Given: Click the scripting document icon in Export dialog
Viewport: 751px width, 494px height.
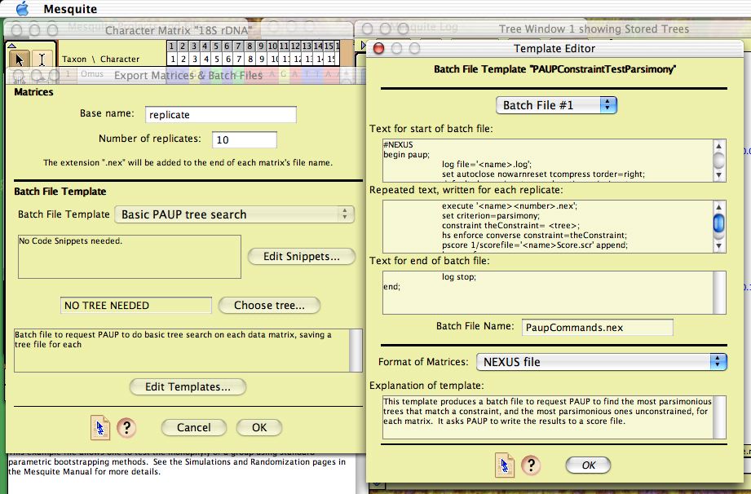Looking at the screenshot, I should (x=100, y=427).
